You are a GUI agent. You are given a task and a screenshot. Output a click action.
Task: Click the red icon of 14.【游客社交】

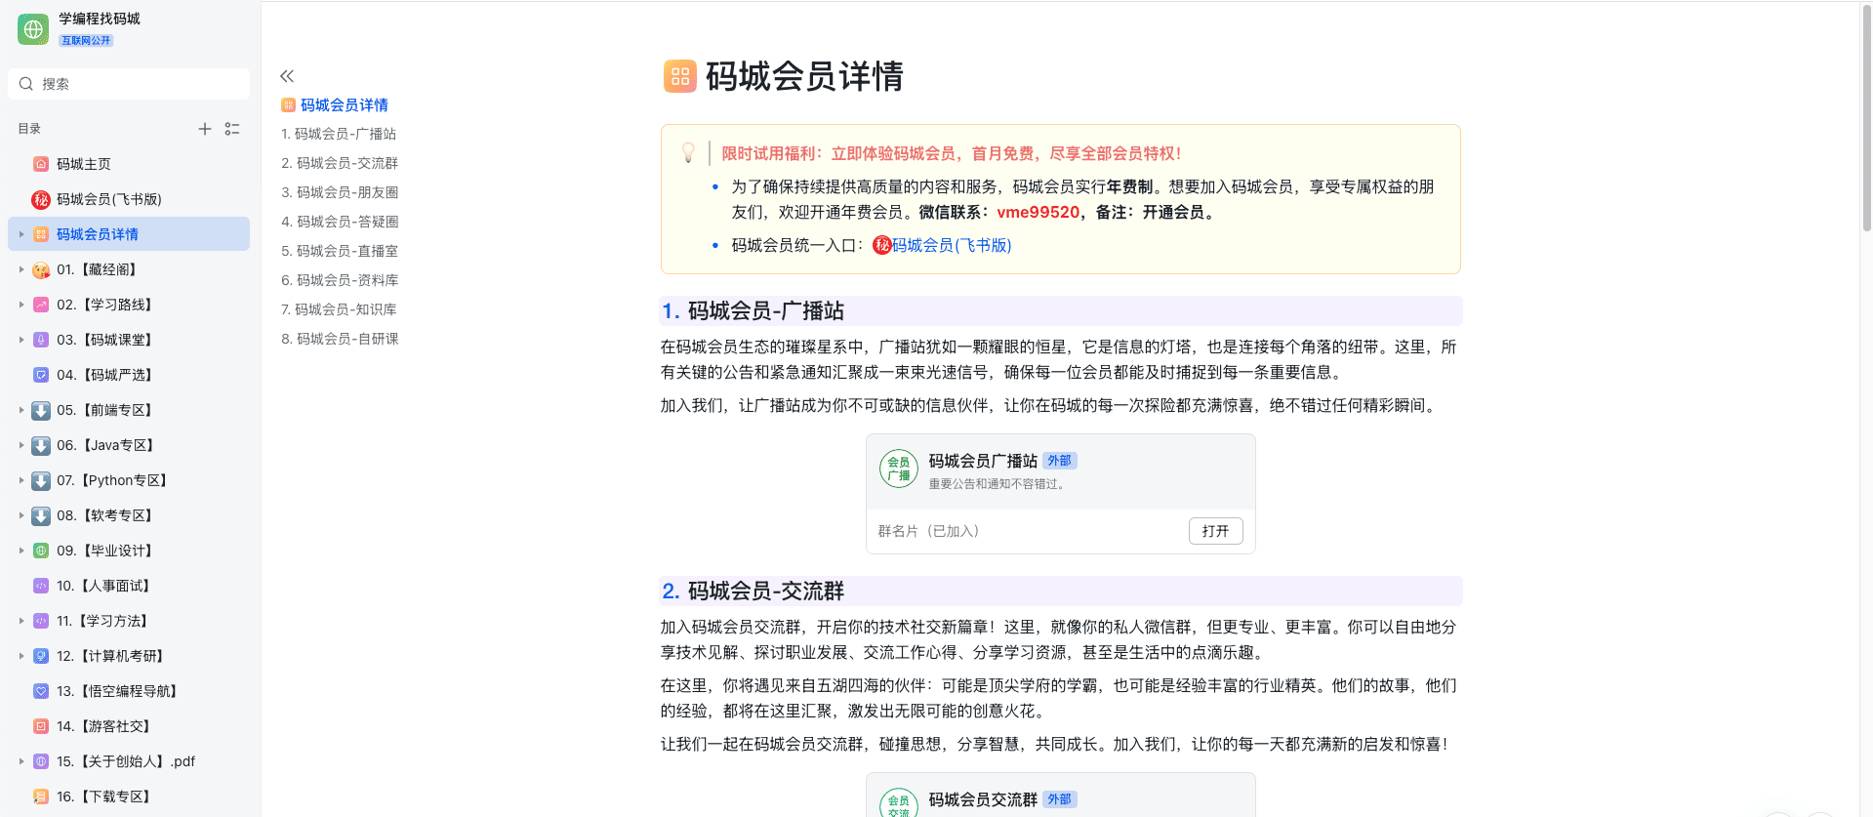(41, 726)
